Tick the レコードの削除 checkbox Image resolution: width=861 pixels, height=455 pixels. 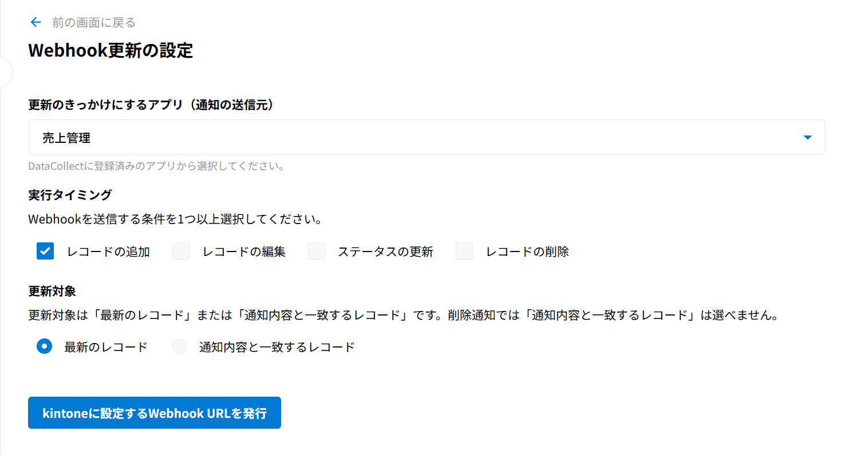coord(464,251)
